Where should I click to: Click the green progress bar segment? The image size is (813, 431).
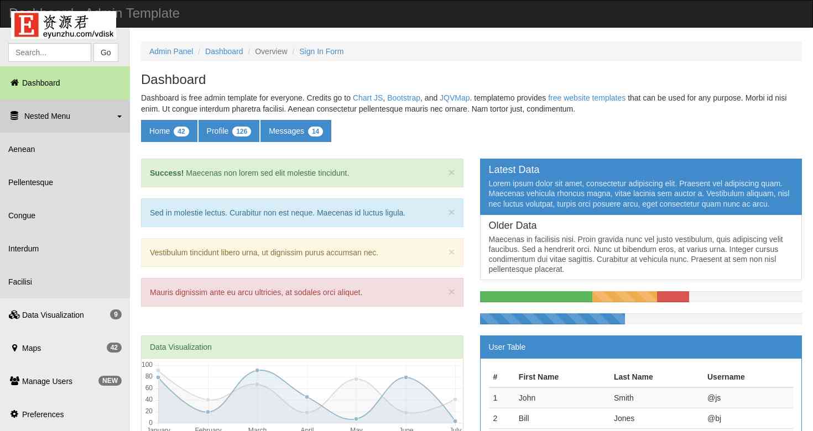pos(536,297)
